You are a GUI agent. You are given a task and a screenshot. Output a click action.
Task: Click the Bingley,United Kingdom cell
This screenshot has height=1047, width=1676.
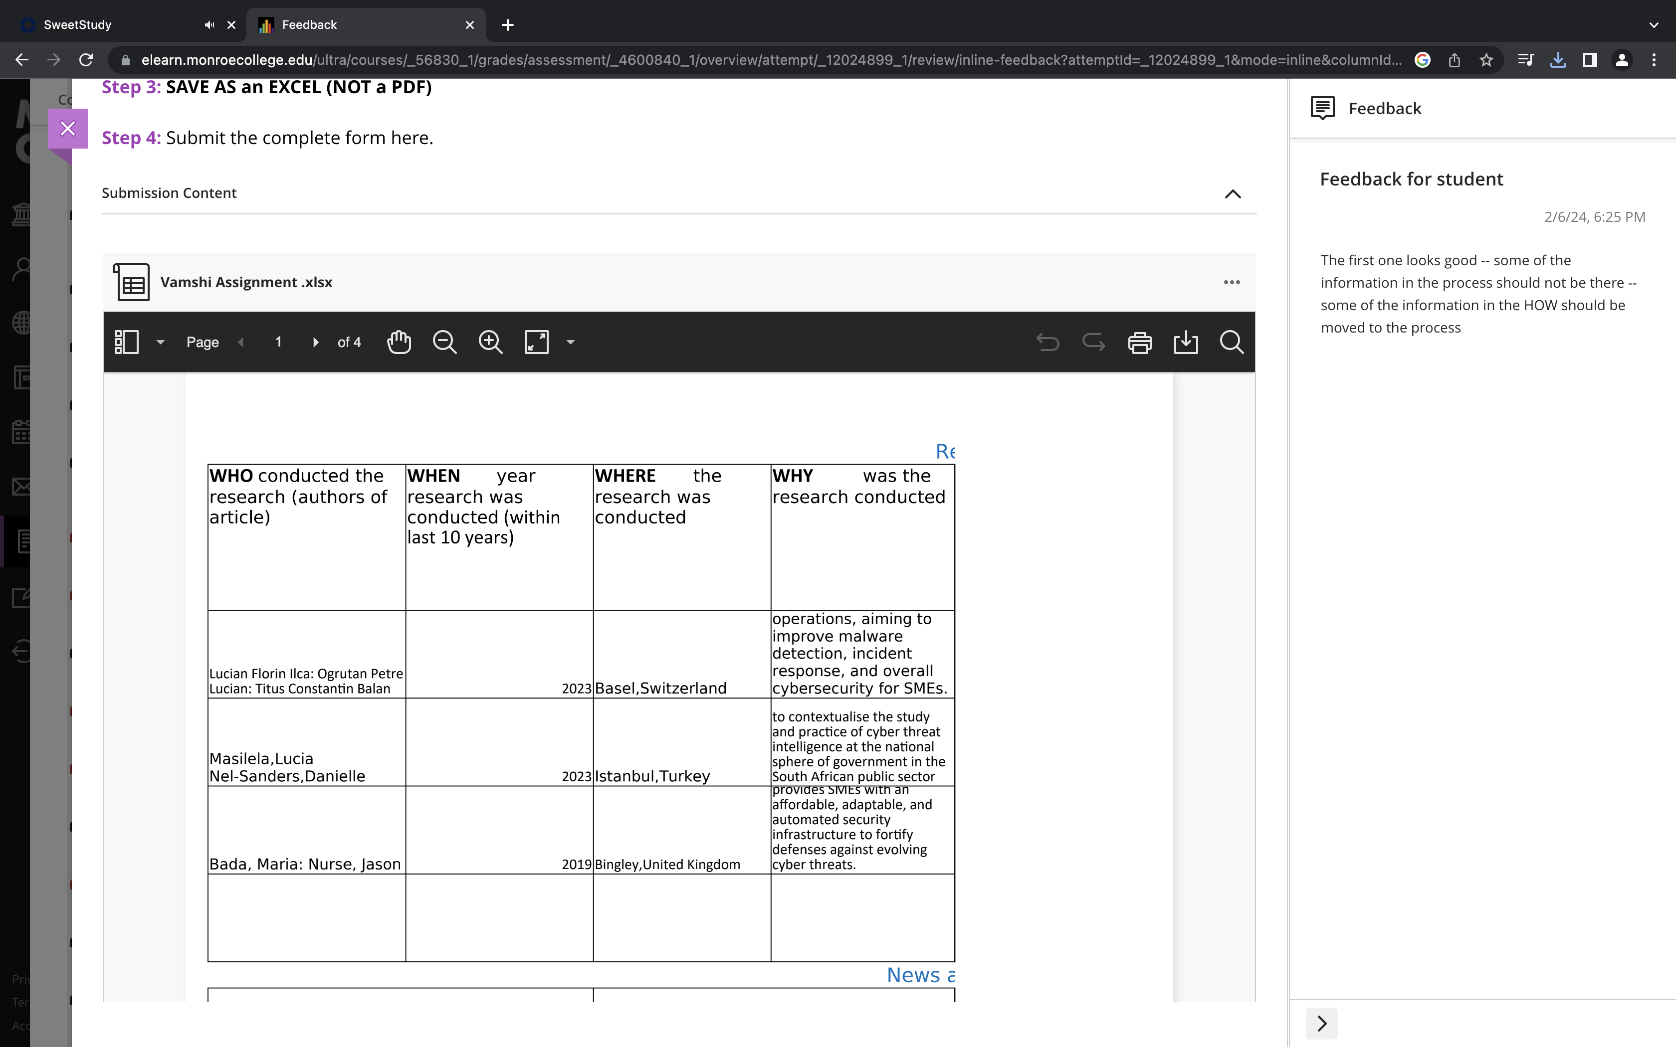point(681,830)
